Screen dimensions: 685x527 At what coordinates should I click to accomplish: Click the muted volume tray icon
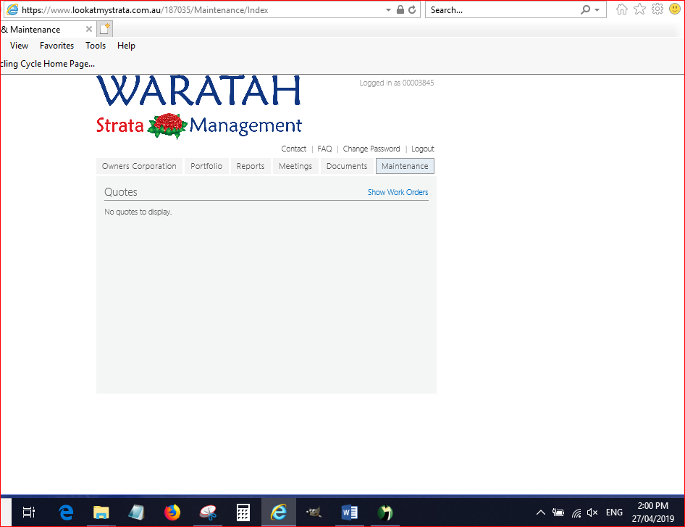[592, 512]
